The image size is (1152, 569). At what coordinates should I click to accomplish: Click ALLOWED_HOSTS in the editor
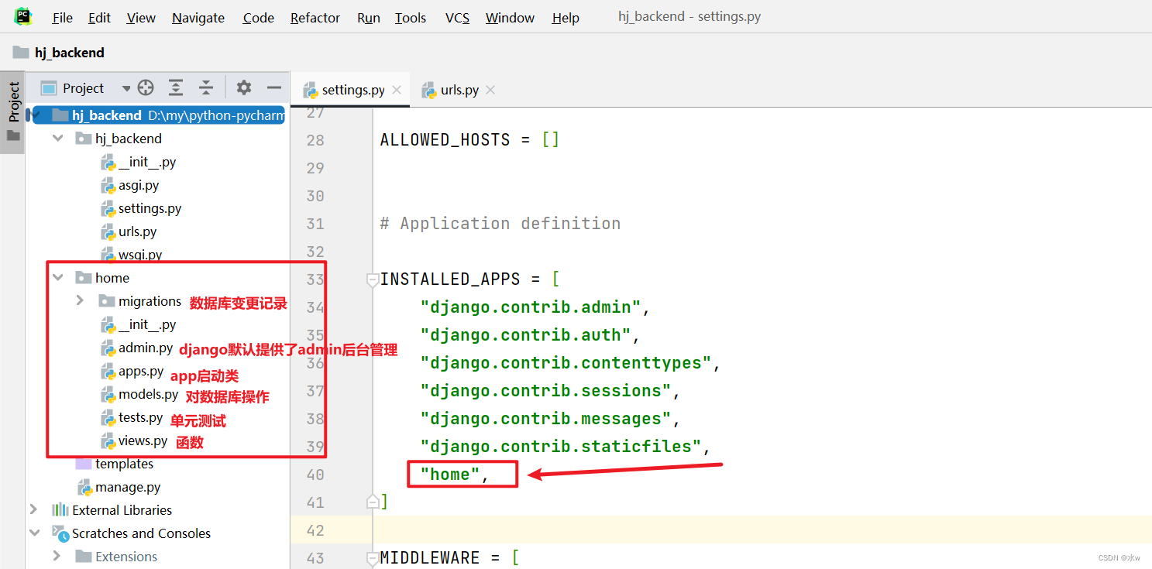coord(445,140)
